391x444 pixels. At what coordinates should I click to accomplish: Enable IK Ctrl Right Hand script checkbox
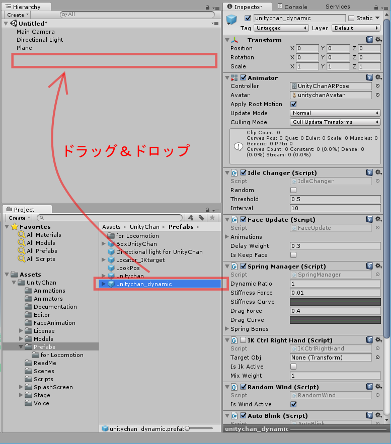tap(244, 340)
